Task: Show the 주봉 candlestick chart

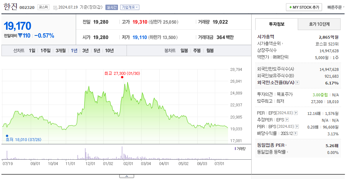Action: pyautogui.click(x=197, y=50)
